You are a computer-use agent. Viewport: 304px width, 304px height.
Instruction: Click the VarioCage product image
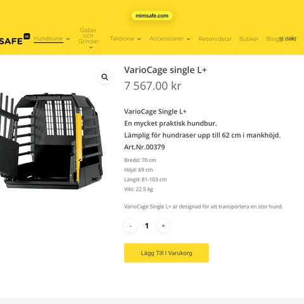coord(51,141)
